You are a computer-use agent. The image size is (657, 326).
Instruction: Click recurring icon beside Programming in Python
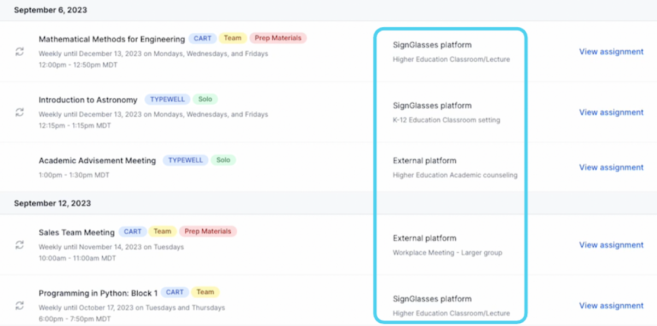20,305
